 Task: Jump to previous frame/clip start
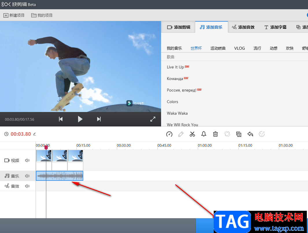pos(61,119)
